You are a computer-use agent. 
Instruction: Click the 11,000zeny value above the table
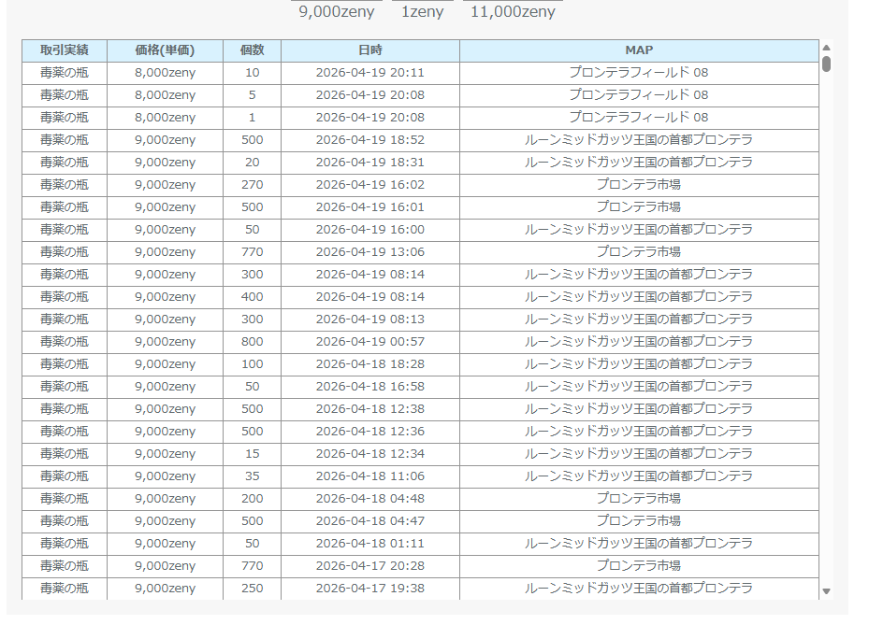click(x=513, y=12)
